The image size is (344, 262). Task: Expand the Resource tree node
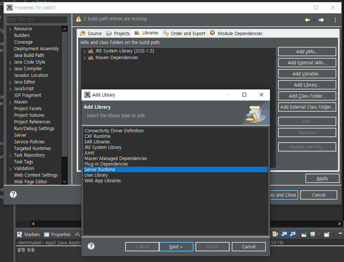click(x=10, y=29)
